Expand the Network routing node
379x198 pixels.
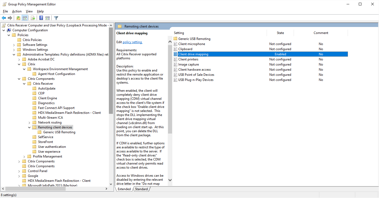coord(29,122)
